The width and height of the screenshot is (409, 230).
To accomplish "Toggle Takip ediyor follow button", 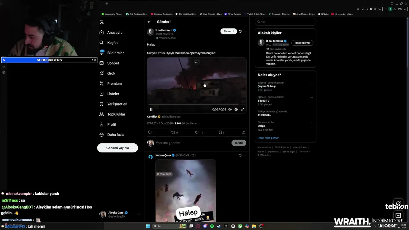I will pyautogui.click(x=302, y=43).
